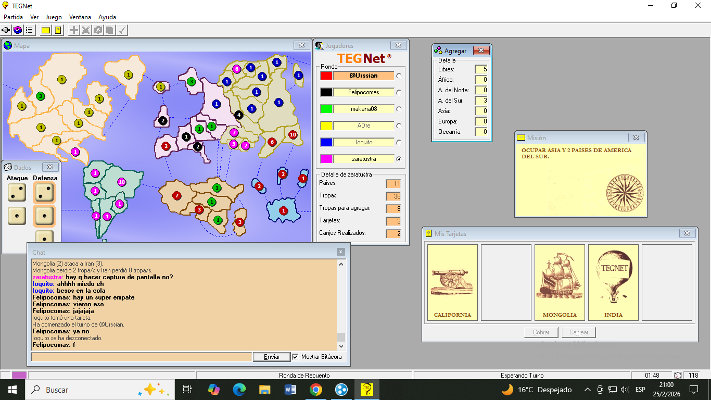The height and width of the screenshot is (400, 711).
Task: Open Microsoft Word from the taskbar
Action: point(290,390)
